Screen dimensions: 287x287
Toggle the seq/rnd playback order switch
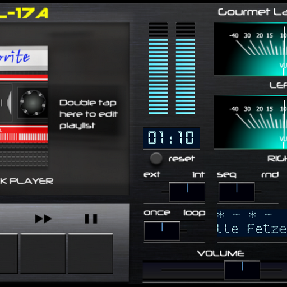[x=237, y=192]
